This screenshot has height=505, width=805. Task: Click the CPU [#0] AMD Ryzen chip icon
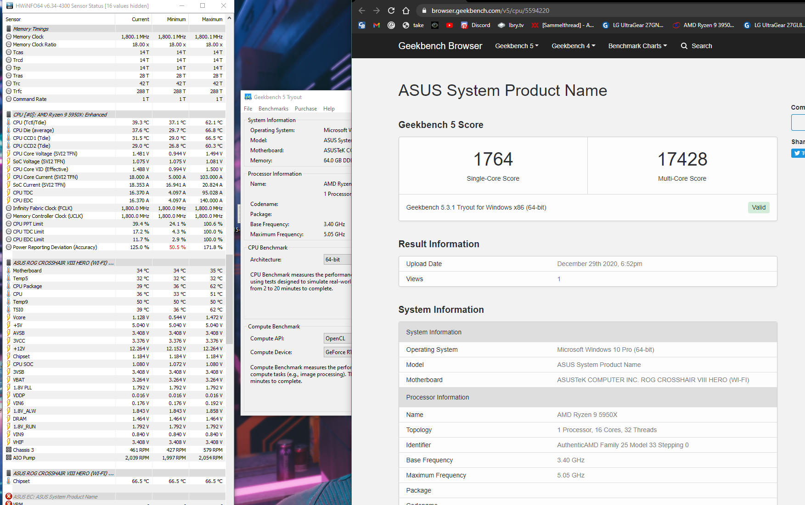click(x=8, y=114)
